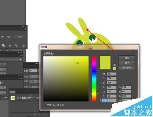
Task: Click the small web-safe yellow swatch under the cube
Action: coord(114,69)
